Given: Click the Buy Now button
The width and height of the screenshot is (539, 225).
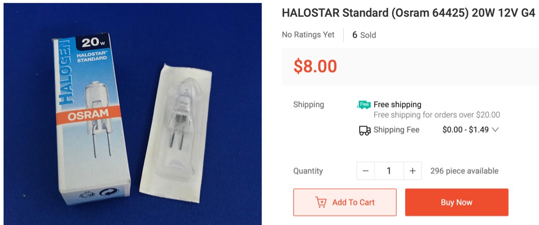Looking at the screenshot, I should (456, 202).
